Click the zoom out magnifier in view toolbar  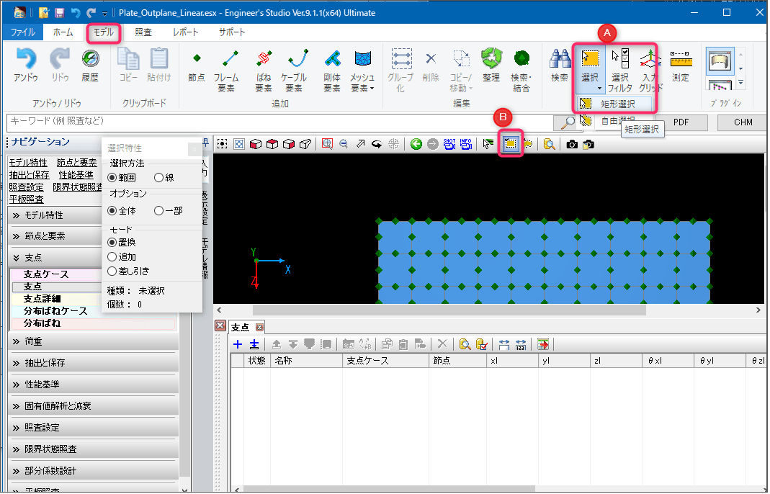pyautogui.click(x=344, y=144)
